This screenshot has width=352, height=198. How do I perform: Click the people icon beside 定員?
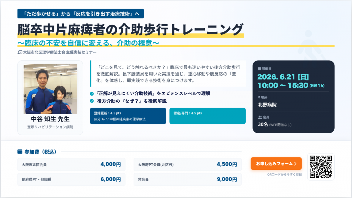[x=259, y=117]
